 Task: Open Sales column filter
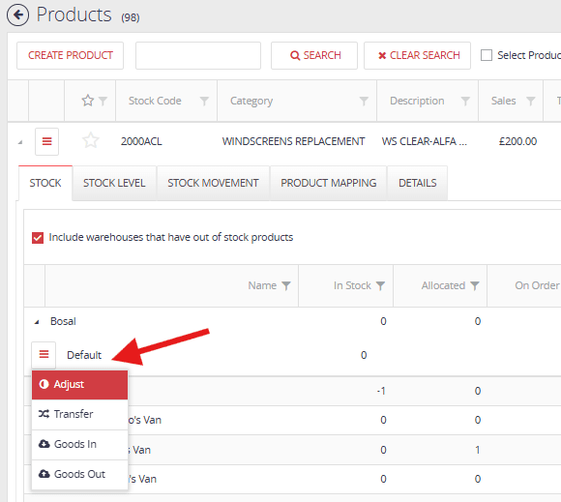tap(531, 102)
